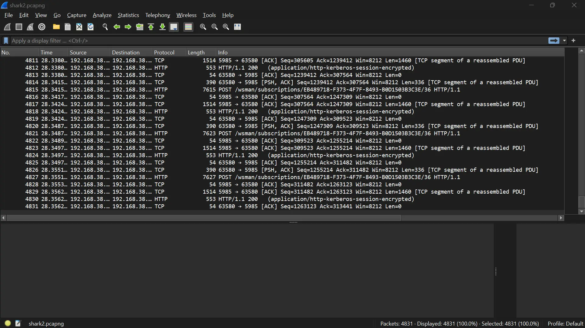Sort by Length column header
Viewport: 585px width, 328px height.
[x=201, y=53]
